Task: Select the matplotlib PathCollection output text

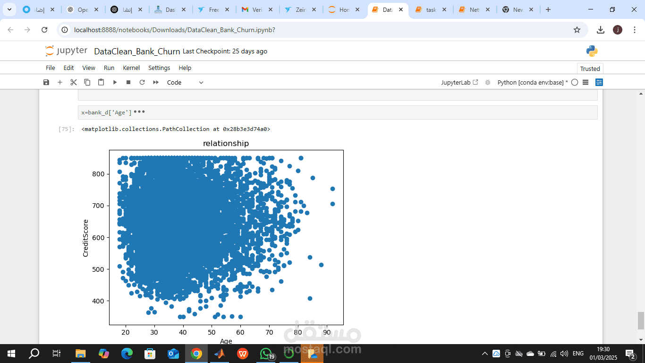Action: [x=176, y=129]
